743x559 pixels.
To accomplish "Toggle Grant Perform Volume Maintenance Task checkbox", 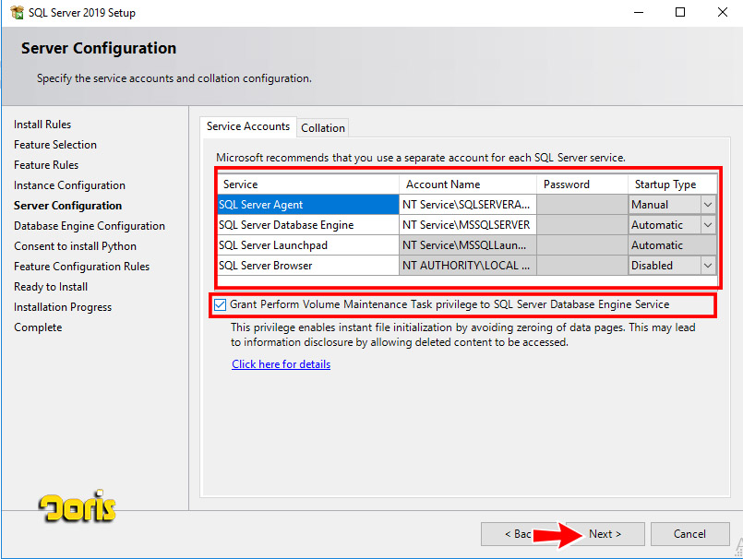I will tap(220, 304).
